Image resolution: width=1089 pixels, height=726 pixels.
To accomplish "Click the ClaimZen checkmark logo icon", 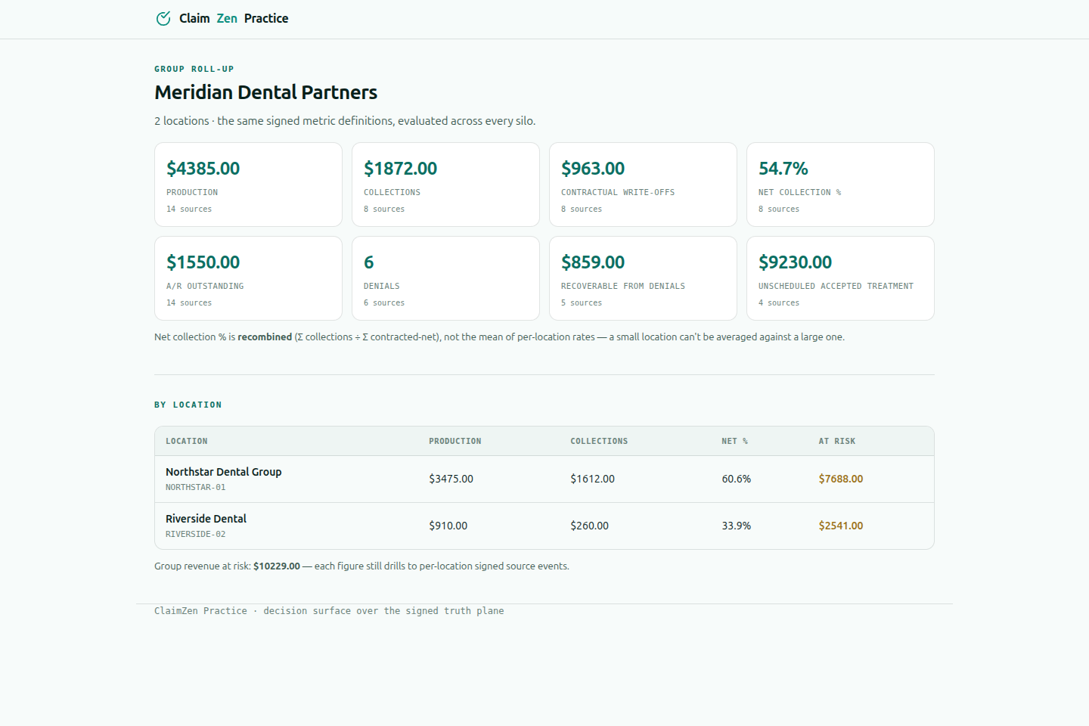I will [x=163, y=18].
